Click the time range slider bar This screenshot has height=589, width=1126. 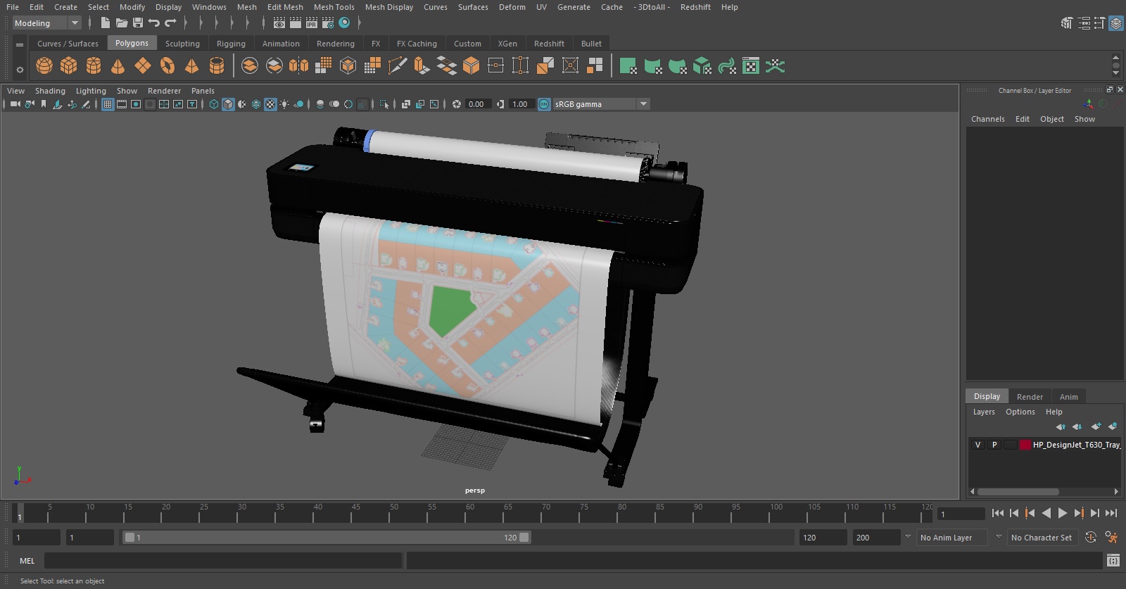coord(327,538)
